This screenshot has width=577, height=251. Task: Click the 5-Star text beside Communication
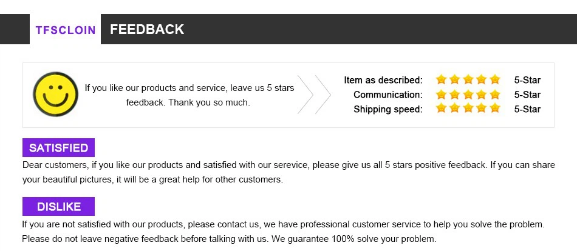[x=527, y=95]
